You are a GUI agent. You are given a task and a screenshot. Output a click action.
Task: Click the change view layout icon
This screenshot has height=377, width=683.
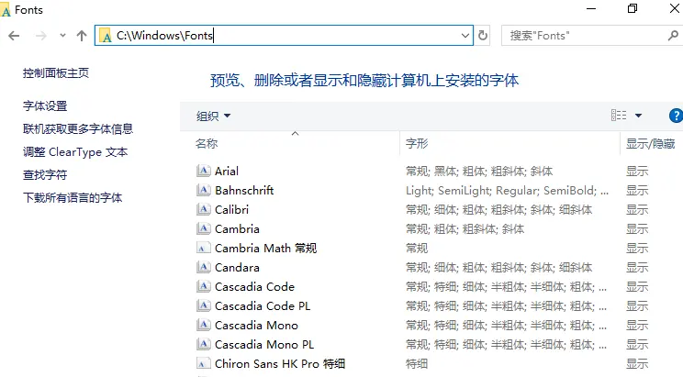click(619, 116)
